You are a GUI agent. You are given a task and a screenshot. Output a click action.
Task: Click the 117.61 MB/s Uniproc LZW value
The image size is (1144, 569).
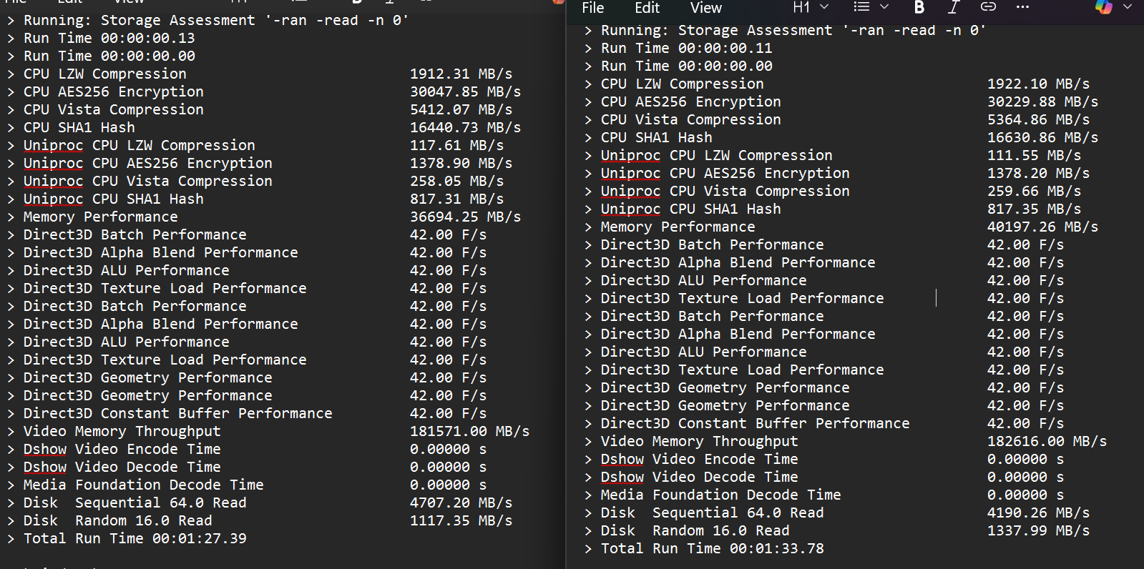[456, 145]
